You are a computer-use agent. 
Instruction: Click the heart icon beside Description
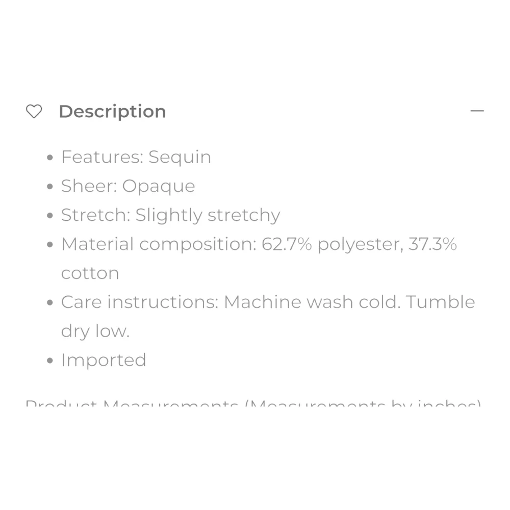pyautogui.click(x=34, y=111)
